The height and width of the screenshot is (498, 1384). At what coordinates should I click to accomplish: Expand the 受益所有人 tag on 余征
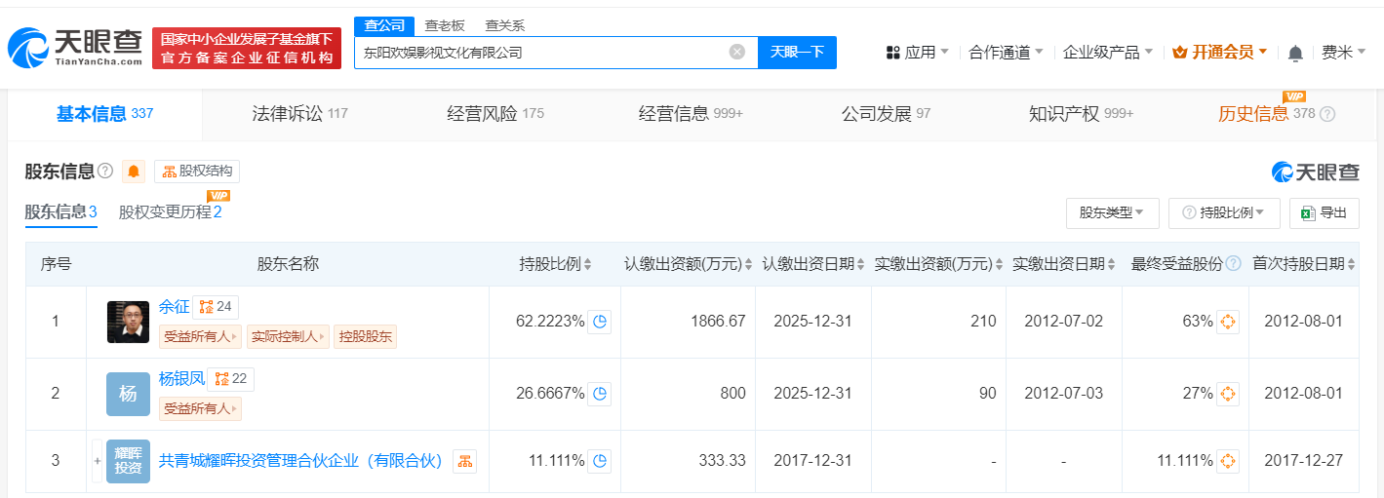coord(200,337)
